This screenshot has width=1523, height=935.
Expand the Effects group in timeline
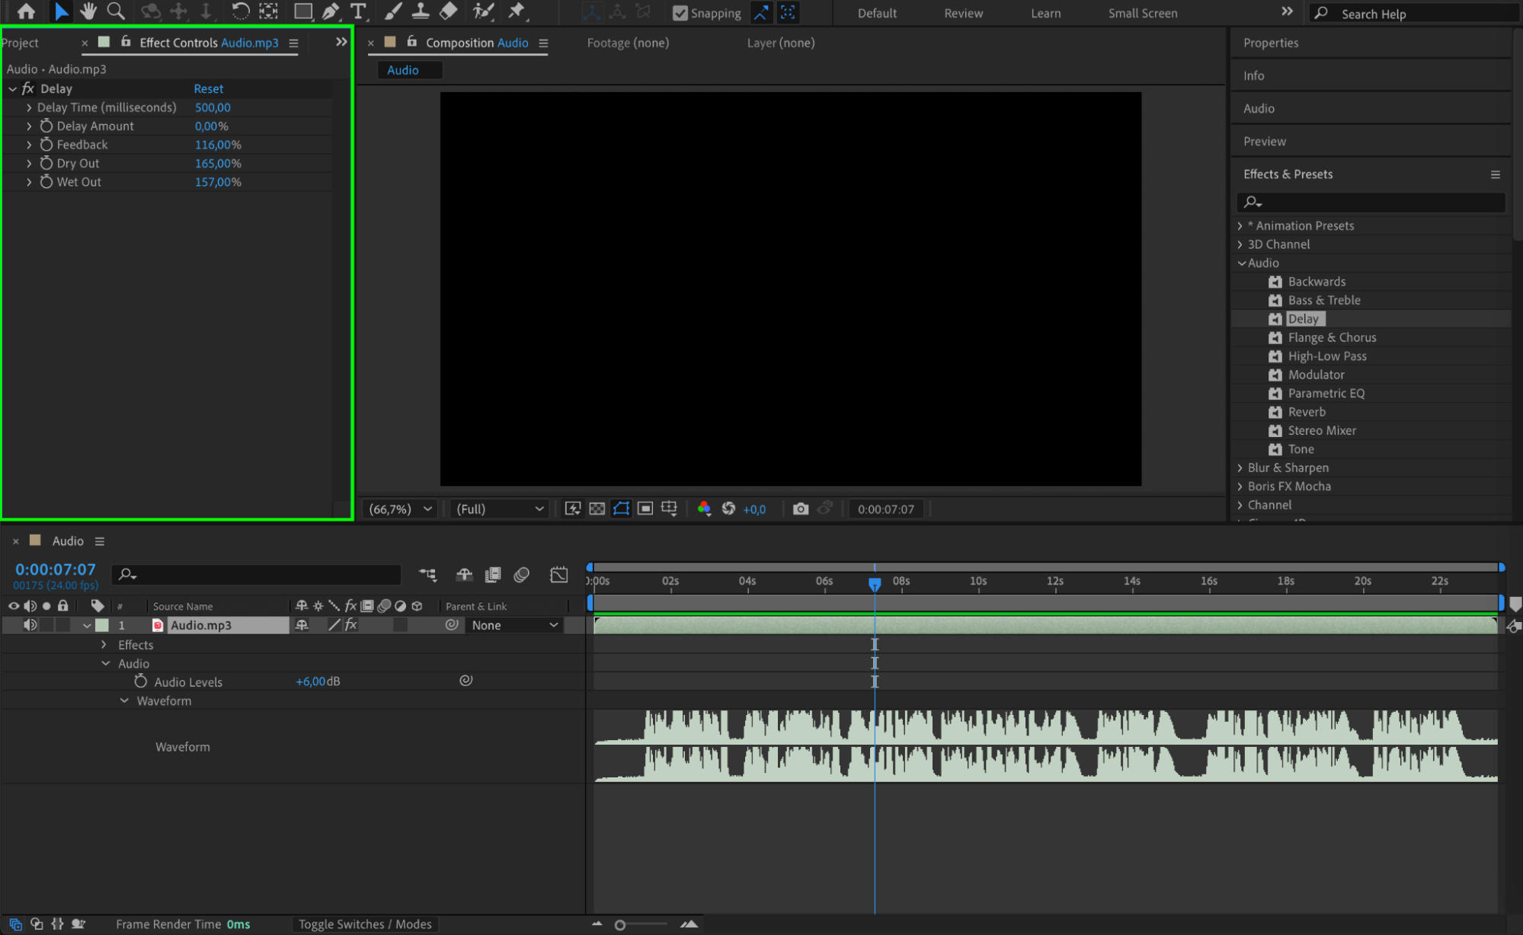click(104, 645)
